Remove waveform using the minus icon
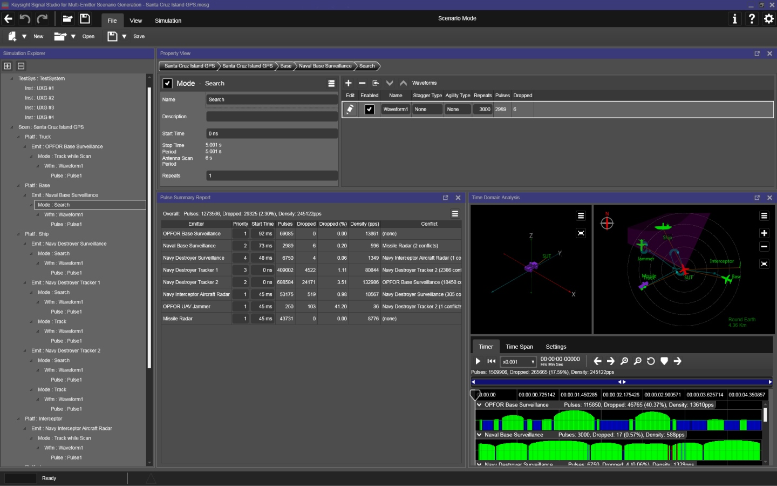The image size is (777, 486). [x=362, y=83]
